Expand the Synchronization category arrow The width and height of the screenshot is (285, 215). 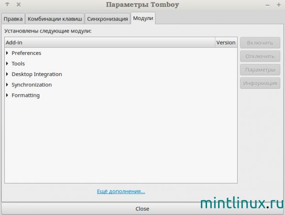tap(7, 85)
